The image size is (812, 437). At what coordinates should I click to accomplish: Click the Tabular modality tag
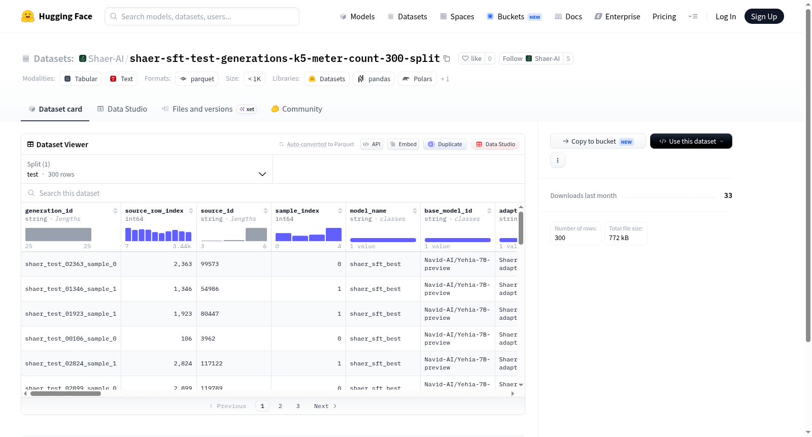[x=81, y=79]
